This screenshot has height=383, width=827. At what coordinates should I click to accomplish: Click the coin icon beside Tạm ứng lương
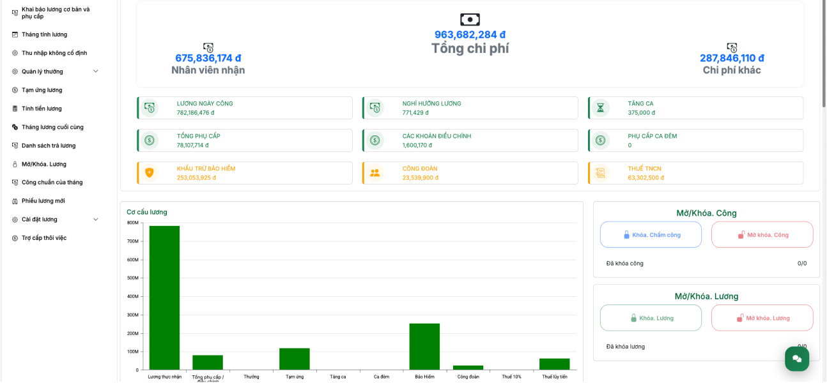15,90
